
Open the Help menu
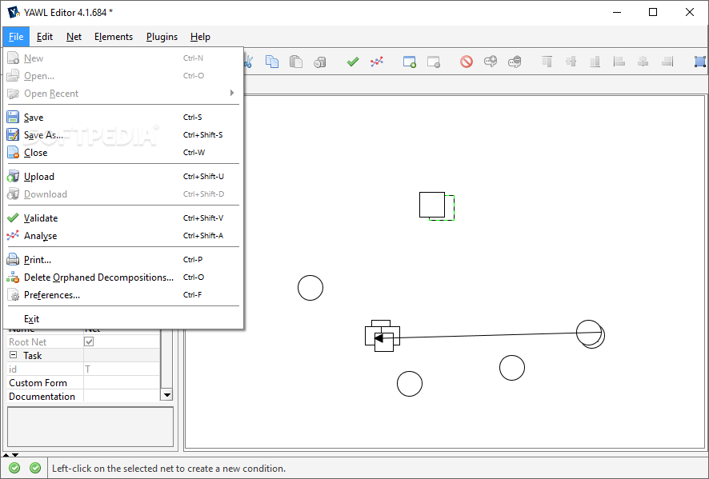200,37
